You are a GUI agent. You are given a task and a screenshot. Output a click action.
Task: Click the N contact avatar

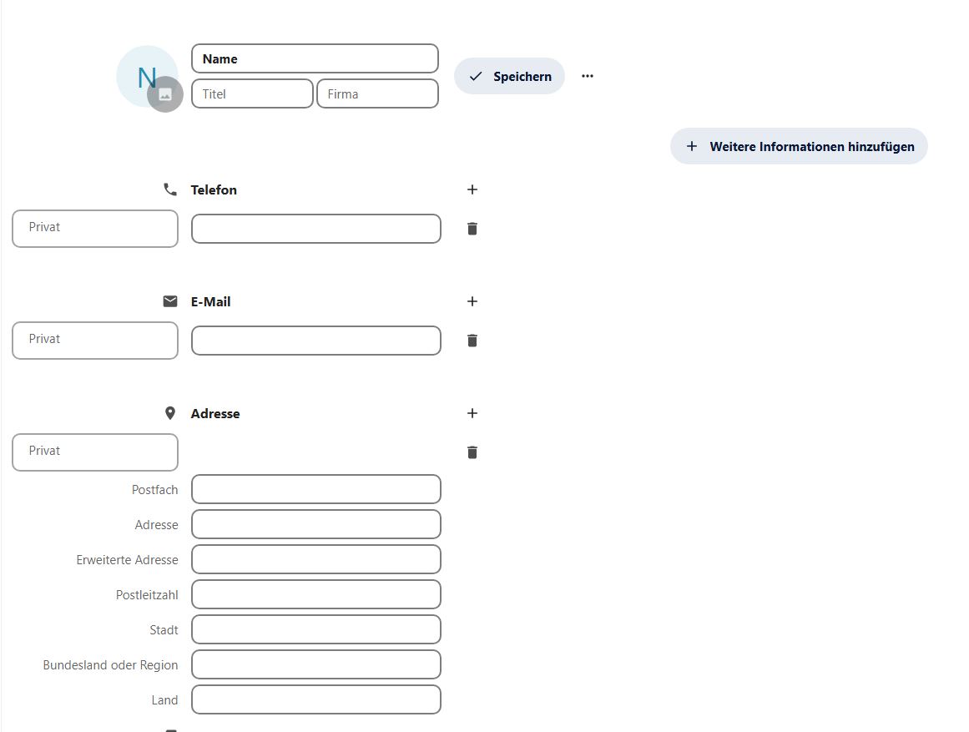146,76
